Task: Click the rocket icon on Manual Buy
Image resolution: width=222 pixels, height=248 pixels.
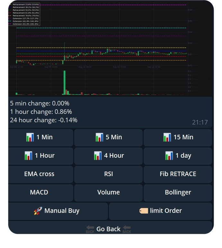Action: click(x=38, y=211)
